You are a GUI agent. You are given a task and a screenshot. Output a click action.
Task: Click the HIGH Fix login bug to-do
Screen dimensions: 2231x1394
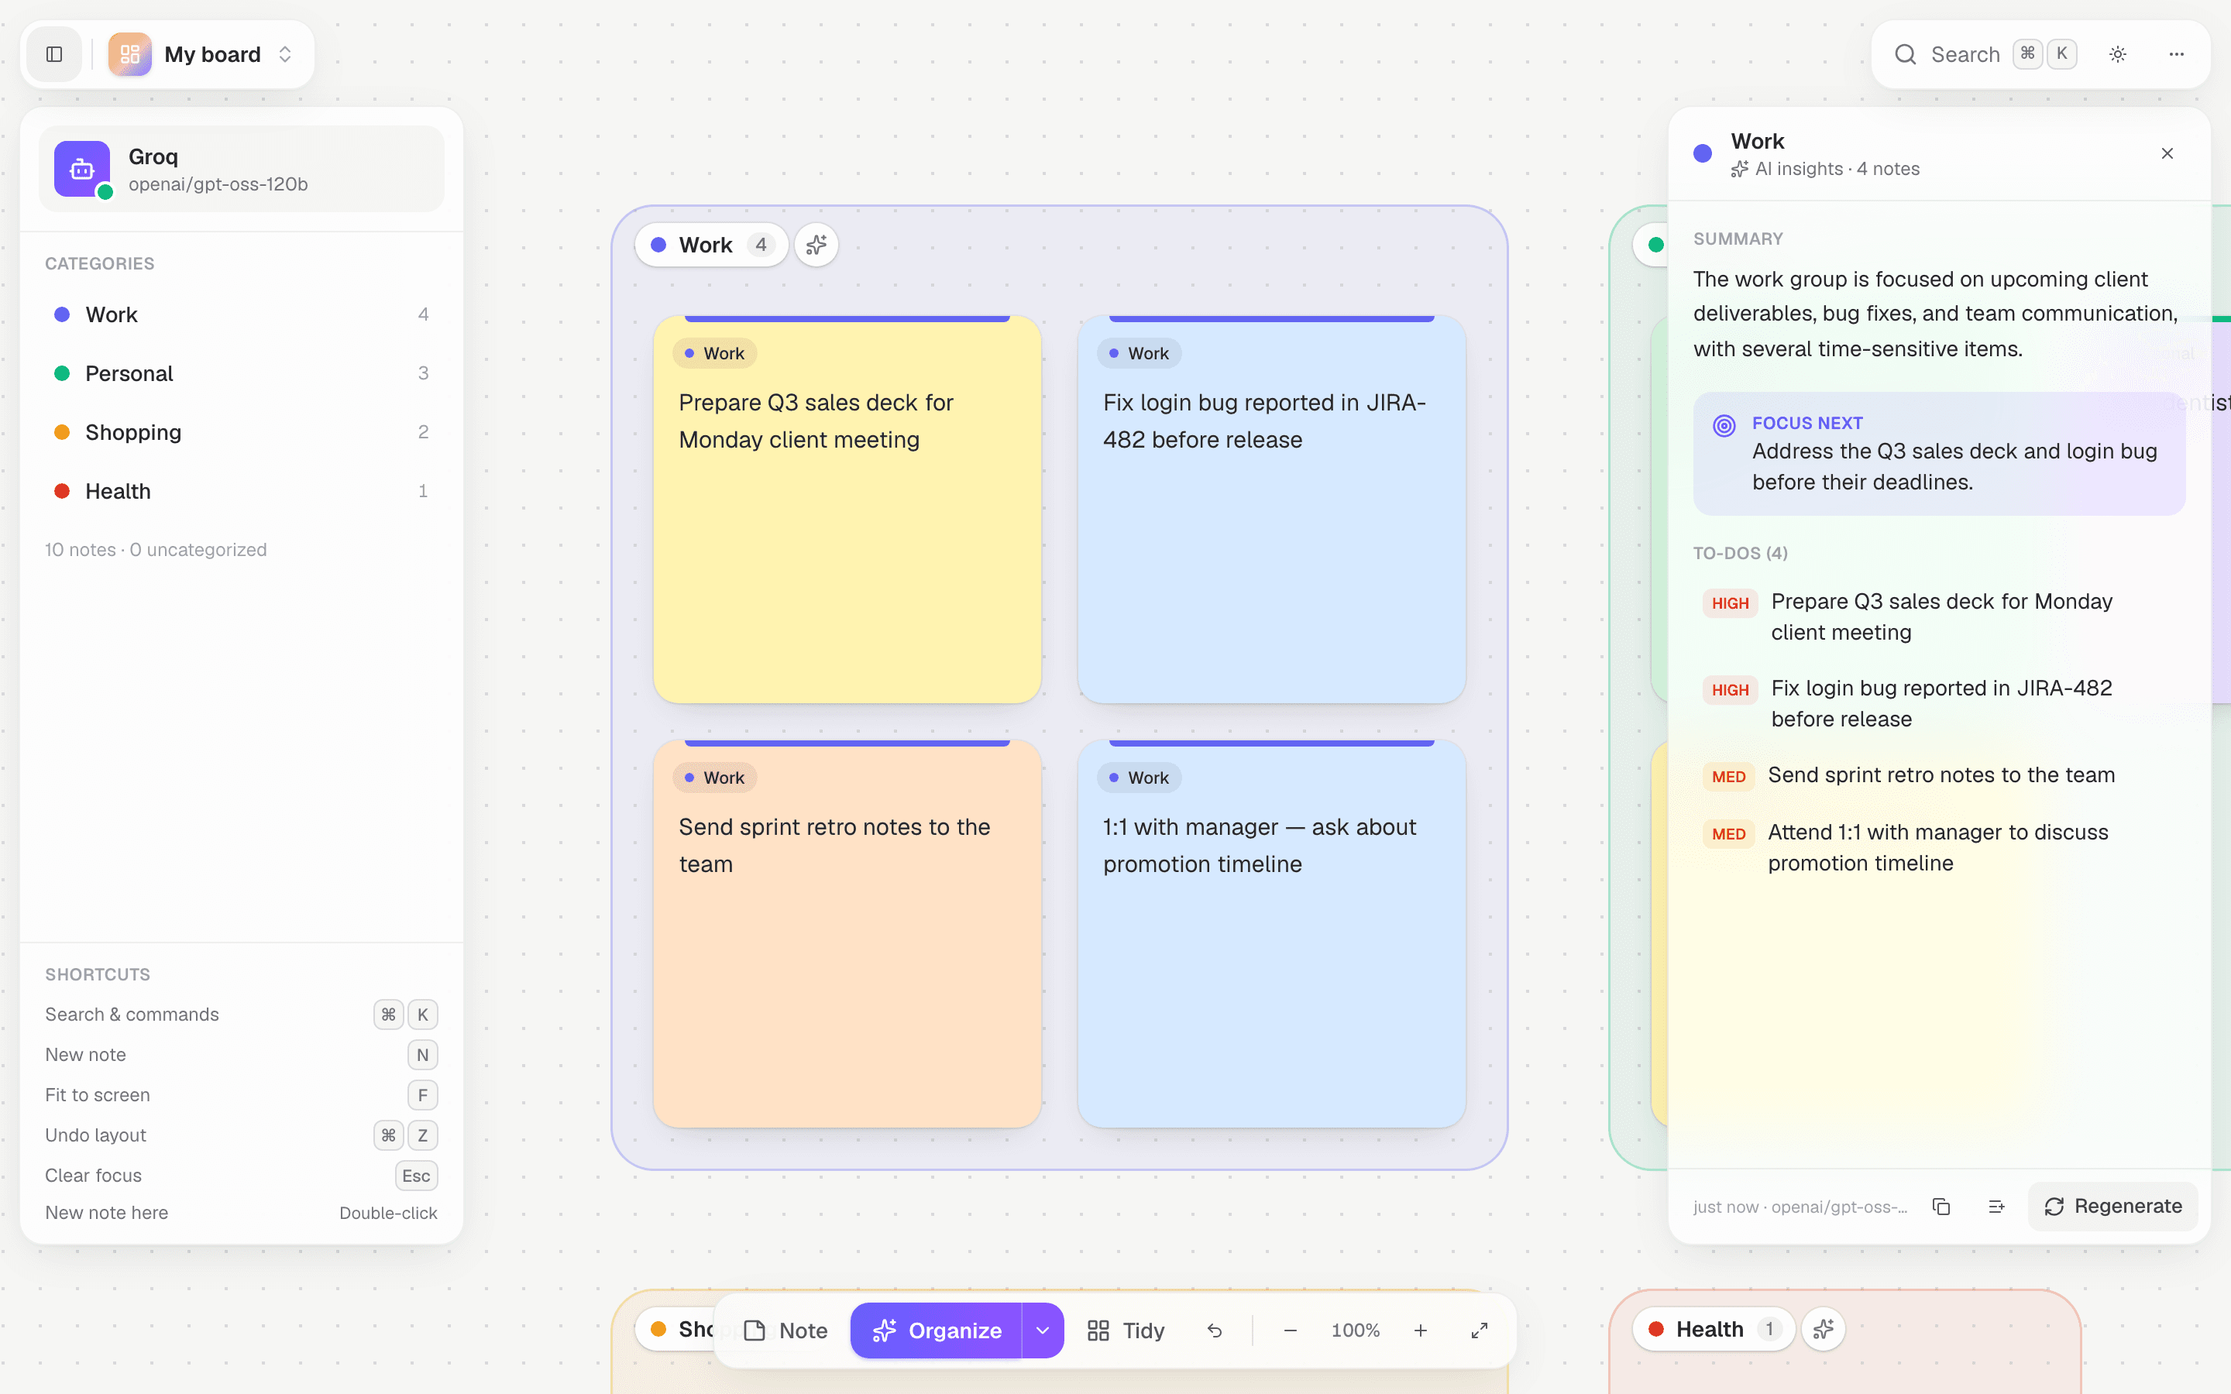pos(1939,703)
